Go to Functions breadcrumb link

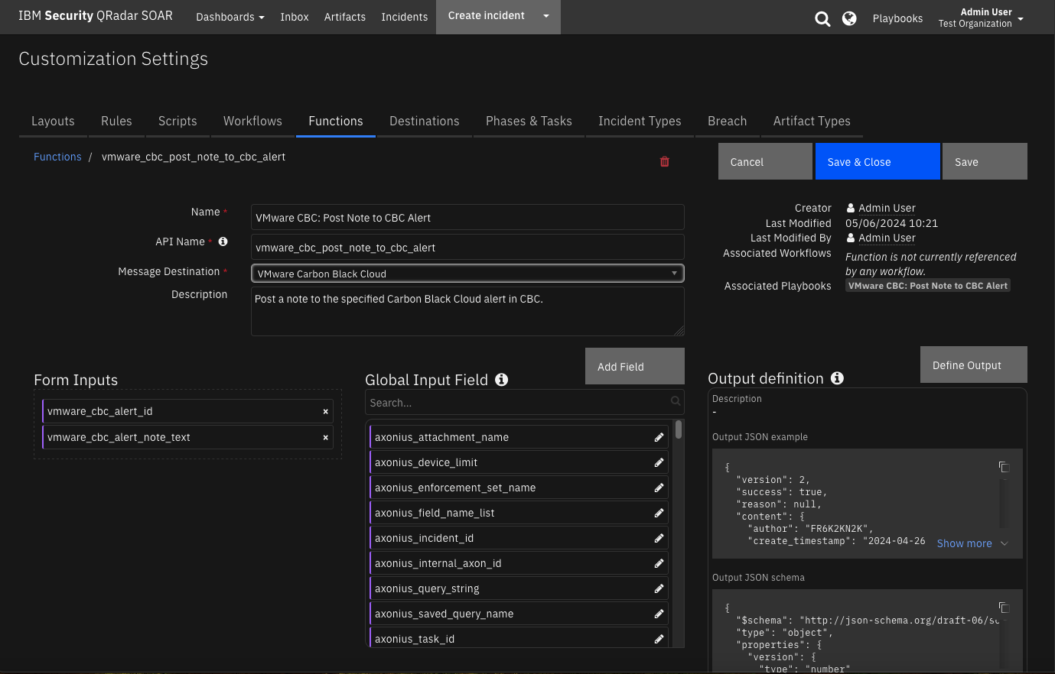[x=57, y=157]
